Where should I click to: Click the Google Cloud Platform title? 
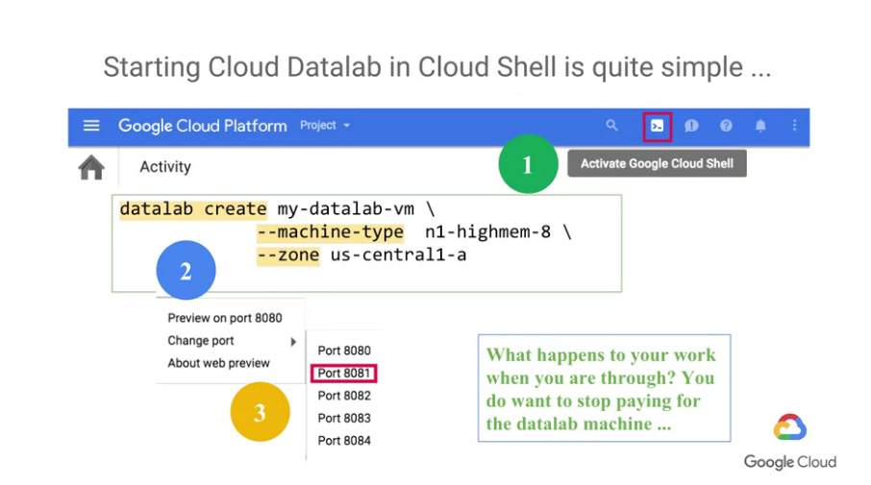tap(202, 126)
